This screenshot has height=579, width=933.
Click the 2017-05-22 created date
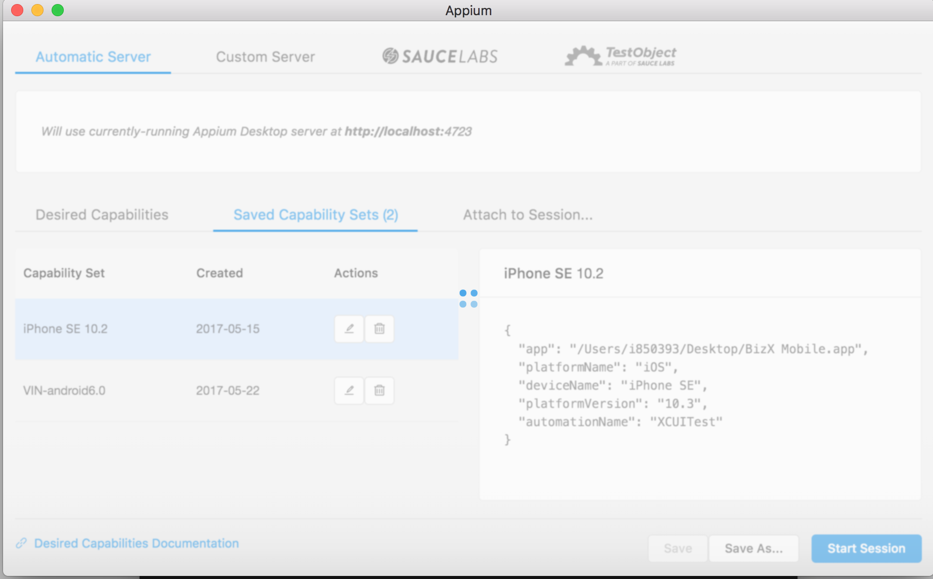coord(228,391)
